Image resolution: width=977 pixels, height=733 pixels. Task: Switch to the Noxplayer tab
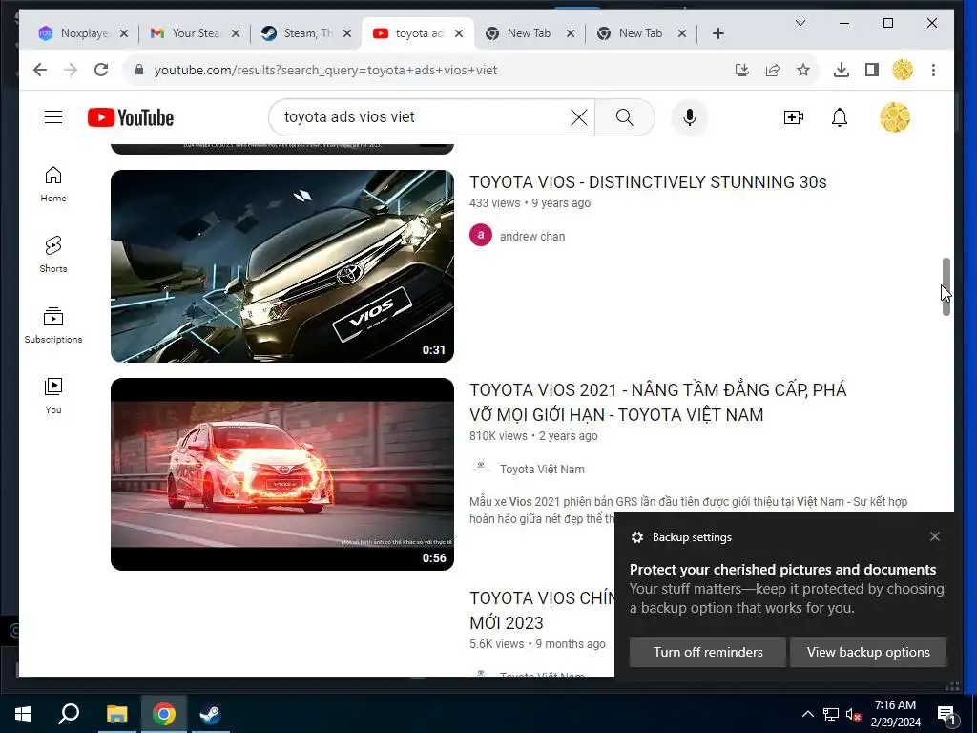pyautogui.click(x=83, y=33)
